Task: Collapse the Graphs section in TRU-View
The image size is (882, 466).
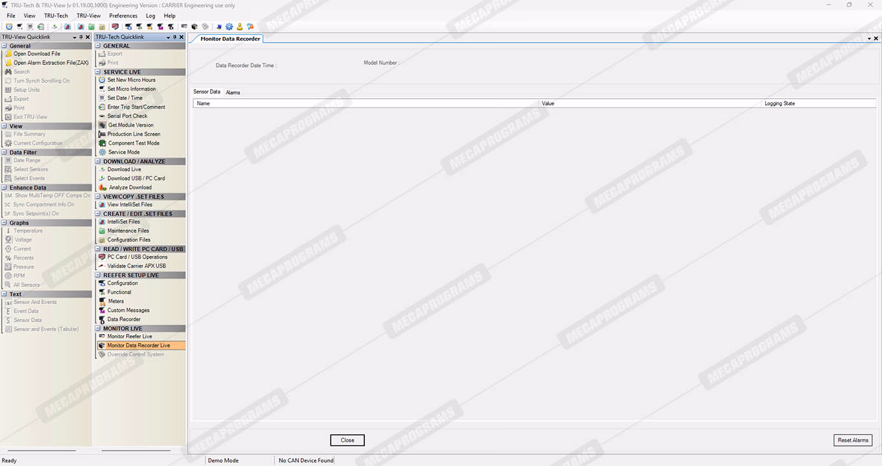Action: tap(5, 223)
